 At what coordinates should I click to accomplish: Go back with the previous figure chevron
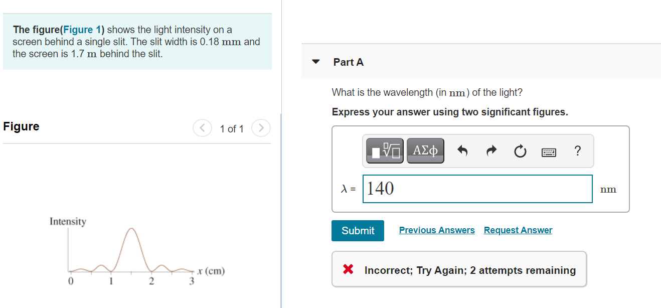pyautogui.click(x=202, y=128)
